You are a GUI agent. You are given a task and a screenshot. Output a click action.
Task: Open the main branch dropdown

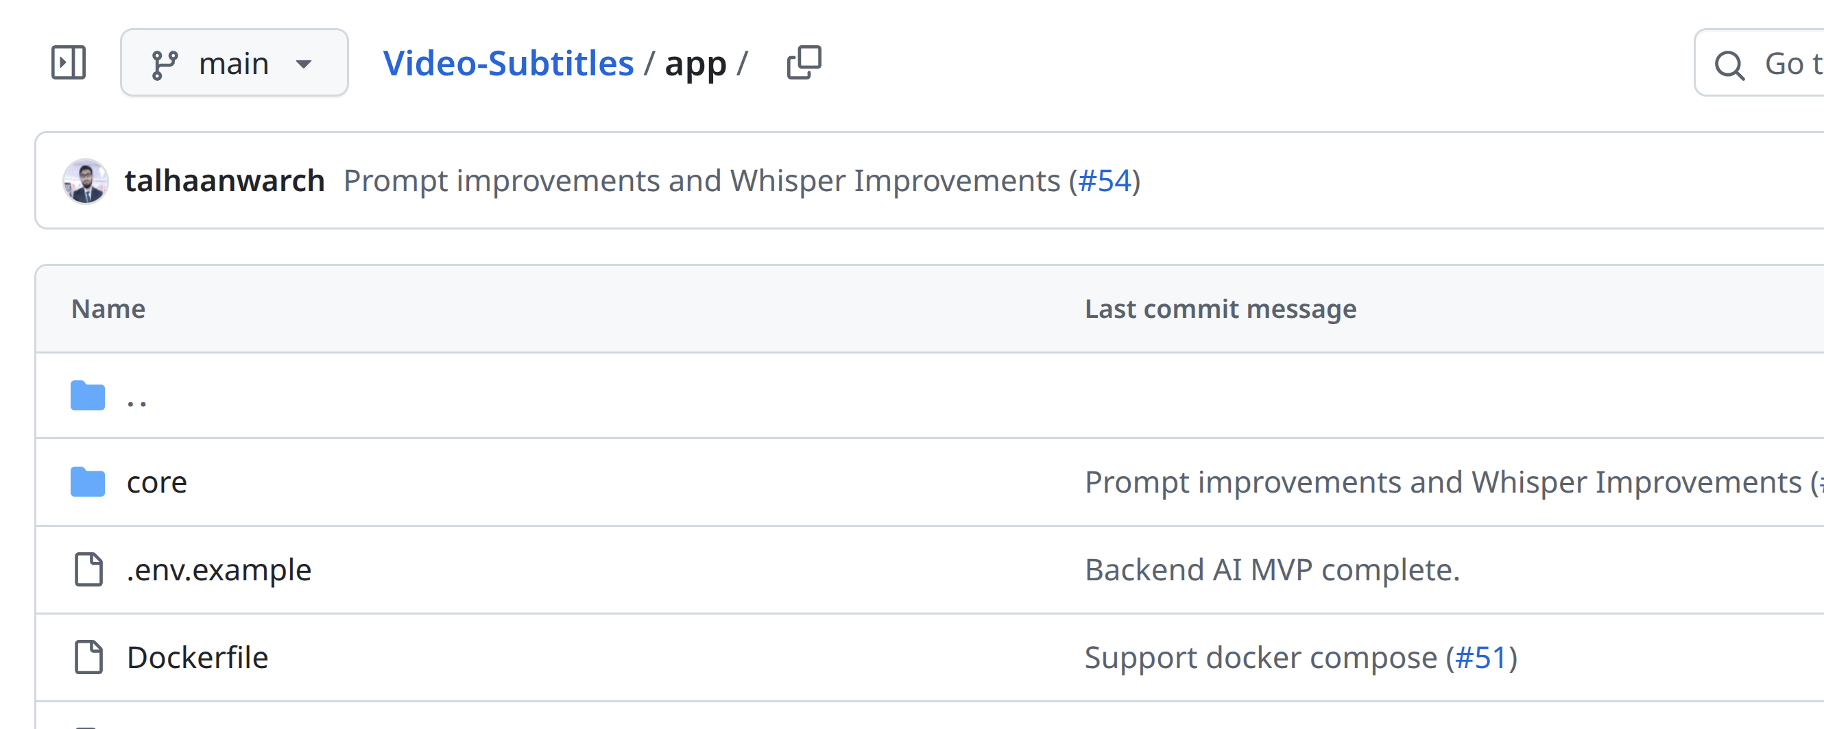(234, 63)
